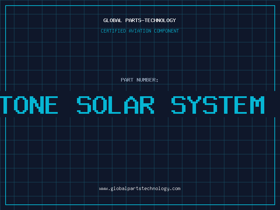The image size is (280, 210).
Task: Click the scrolling TONE SOLAR SYSTEM part number
Action: point(132,105)
